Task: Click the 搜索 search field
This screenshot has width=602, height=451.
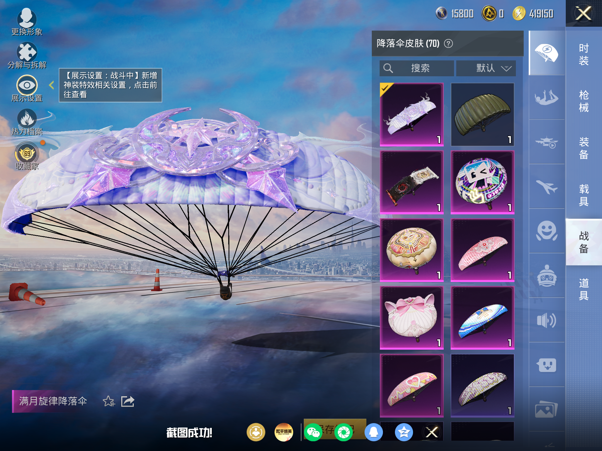Action: click(417, 68)
